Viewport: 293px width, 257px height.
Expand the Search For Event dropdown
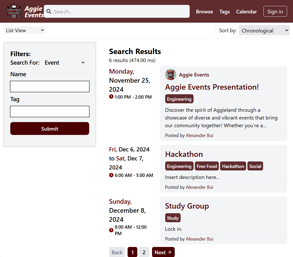64,63
